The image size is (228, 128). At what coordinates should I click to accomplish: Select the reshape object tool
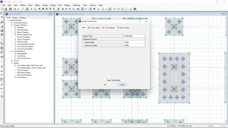coord(2,18)
